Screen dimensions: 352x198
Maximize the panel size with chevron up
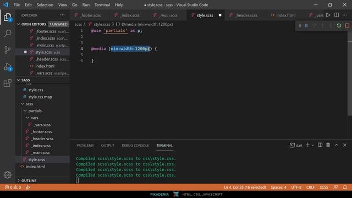(337, 145)
